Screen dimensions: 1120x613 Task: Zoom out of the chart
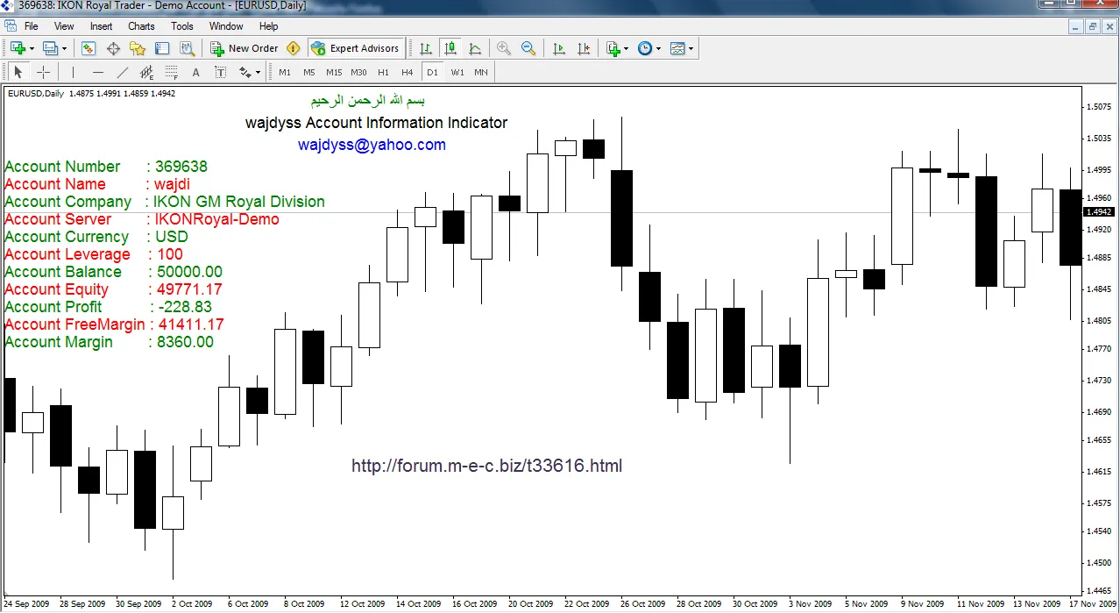click(x=528, y=48)
